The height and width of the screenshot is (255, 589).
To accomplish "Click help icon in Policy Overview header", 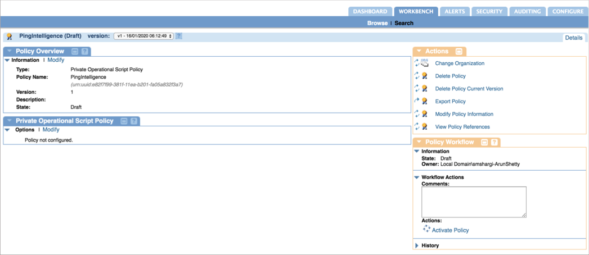I will coord(84,52).
